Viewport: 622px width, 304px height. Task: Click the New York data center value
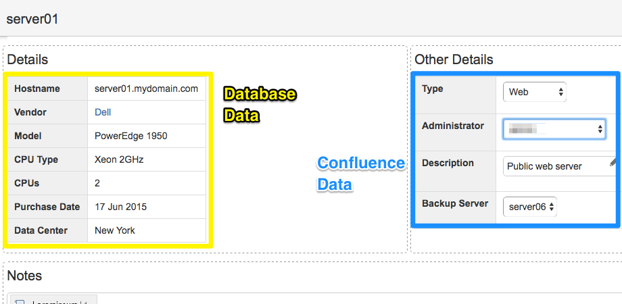(x=115, y=230)
